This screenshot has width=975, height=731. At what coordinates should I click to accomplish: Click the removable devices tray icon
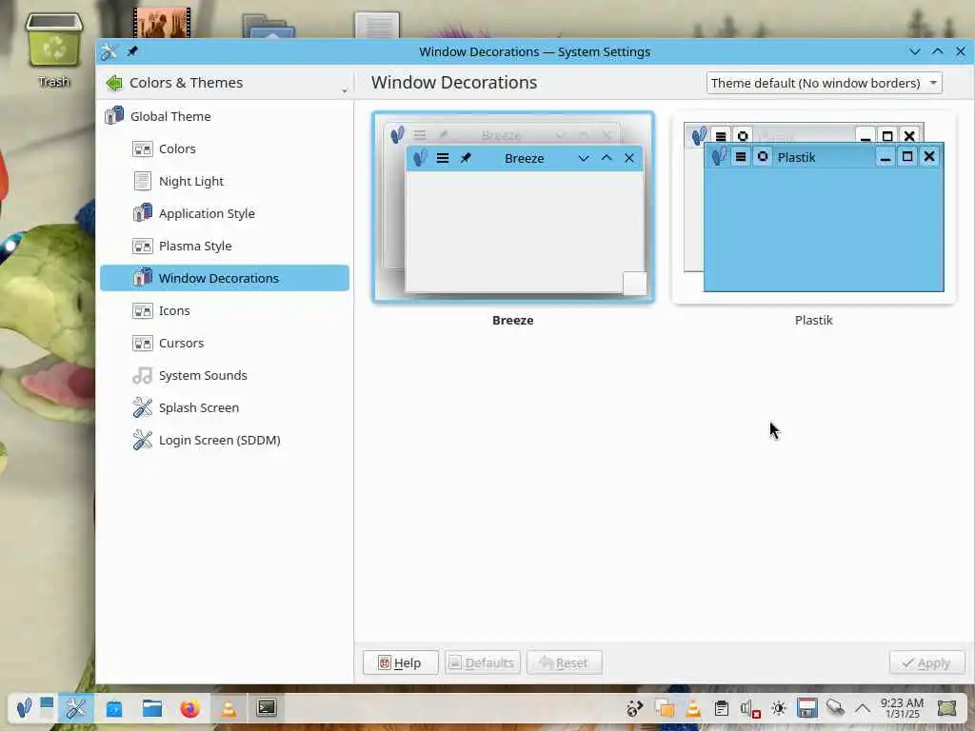tap(835, 707)
